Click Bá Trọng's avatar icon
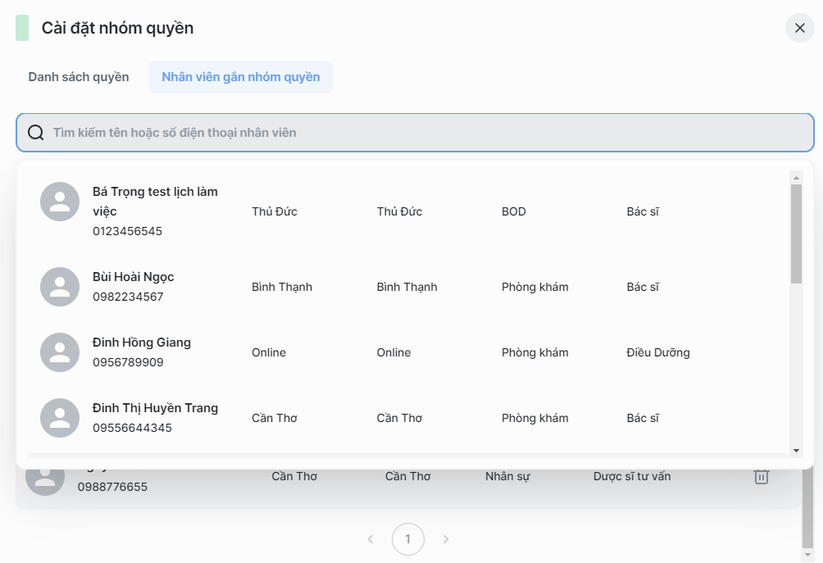Screen dimensions: 823x563 (x=60, y=202)
